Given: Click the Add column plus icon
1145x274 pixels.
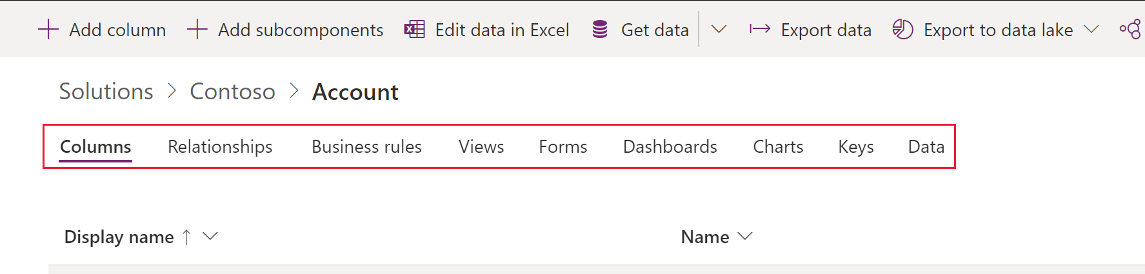Looking at the screenshot, I should (x=48, y=30).
